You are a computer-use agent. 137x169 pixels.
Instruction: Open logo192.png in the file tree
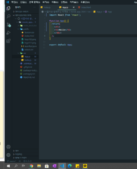(x=25, y=39)
